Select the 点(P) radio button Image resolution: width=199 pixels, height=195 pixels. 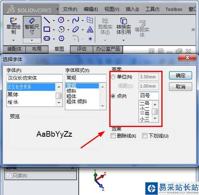113,96
